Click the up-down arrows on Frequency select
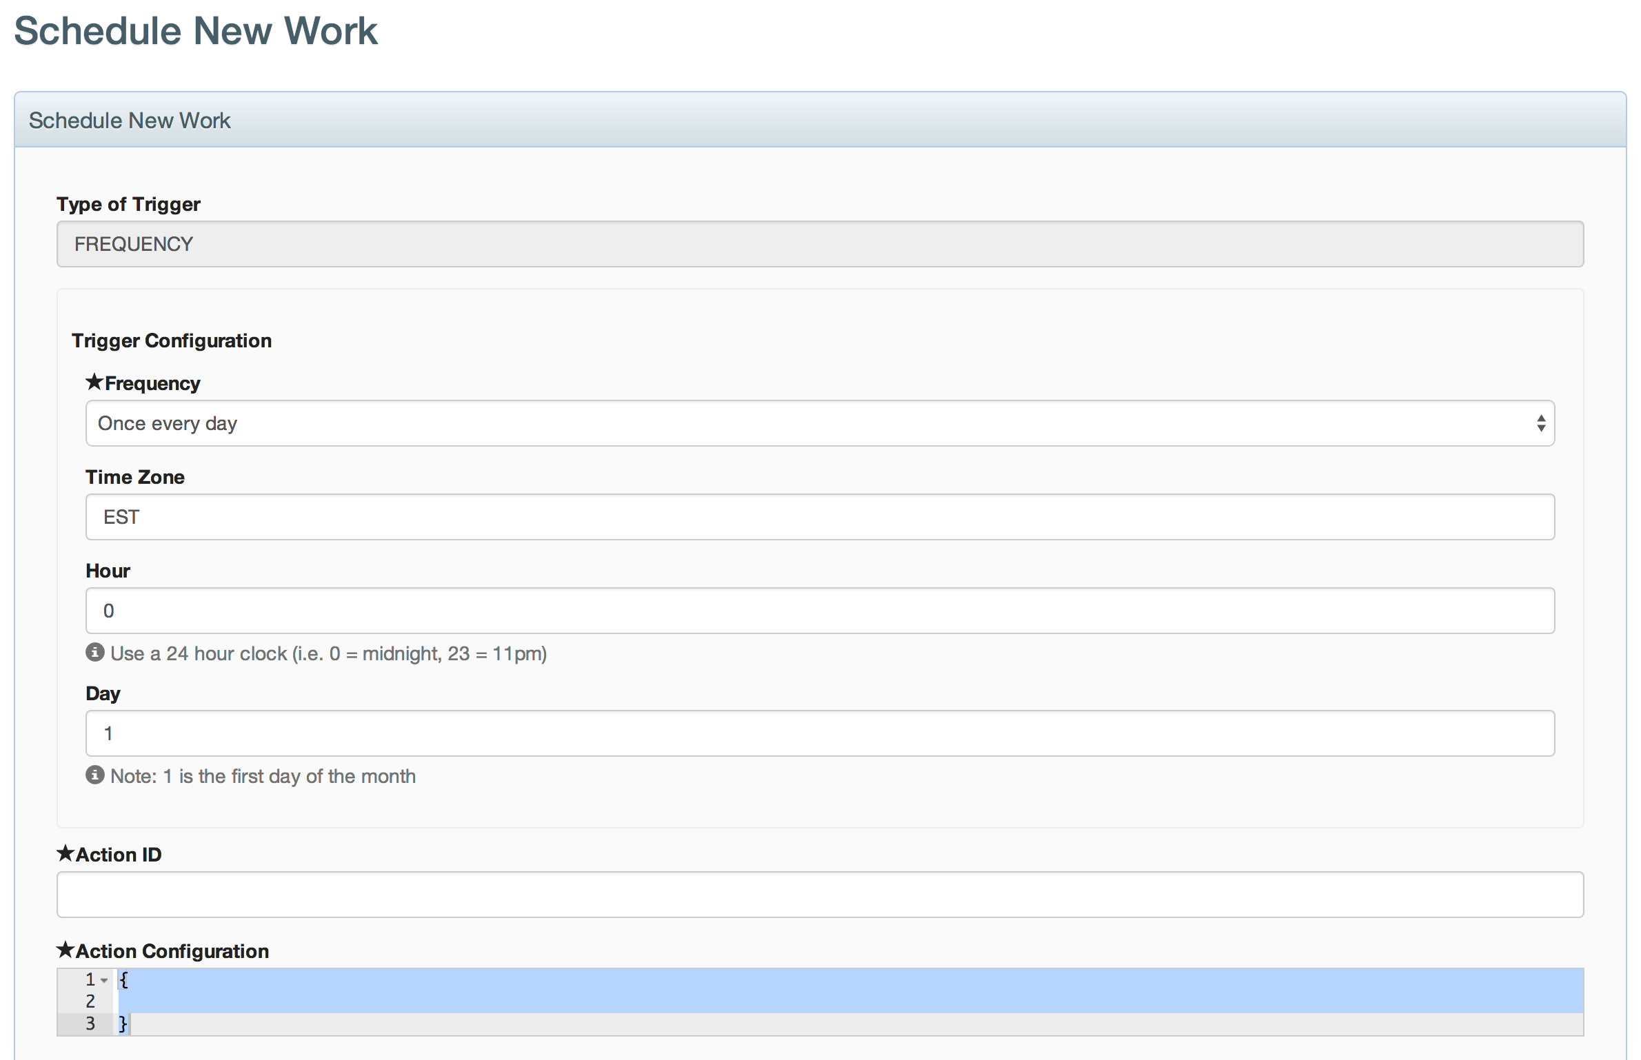Viewport: 1641px width, 1060px height. click(1541, 423)
